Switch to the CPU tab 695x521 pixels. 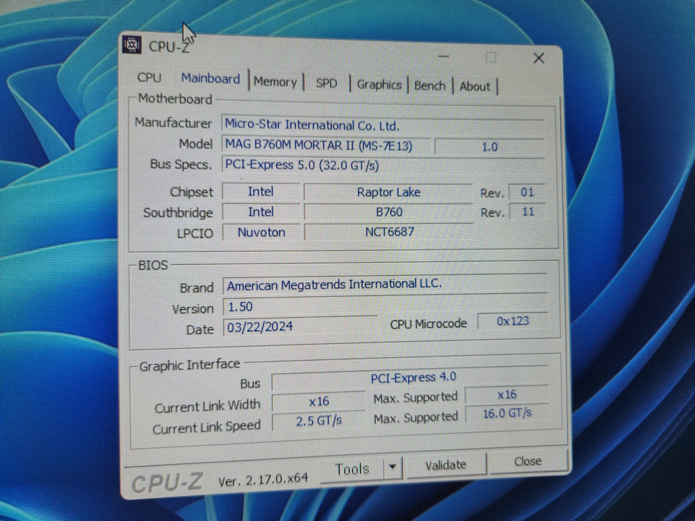148,78
